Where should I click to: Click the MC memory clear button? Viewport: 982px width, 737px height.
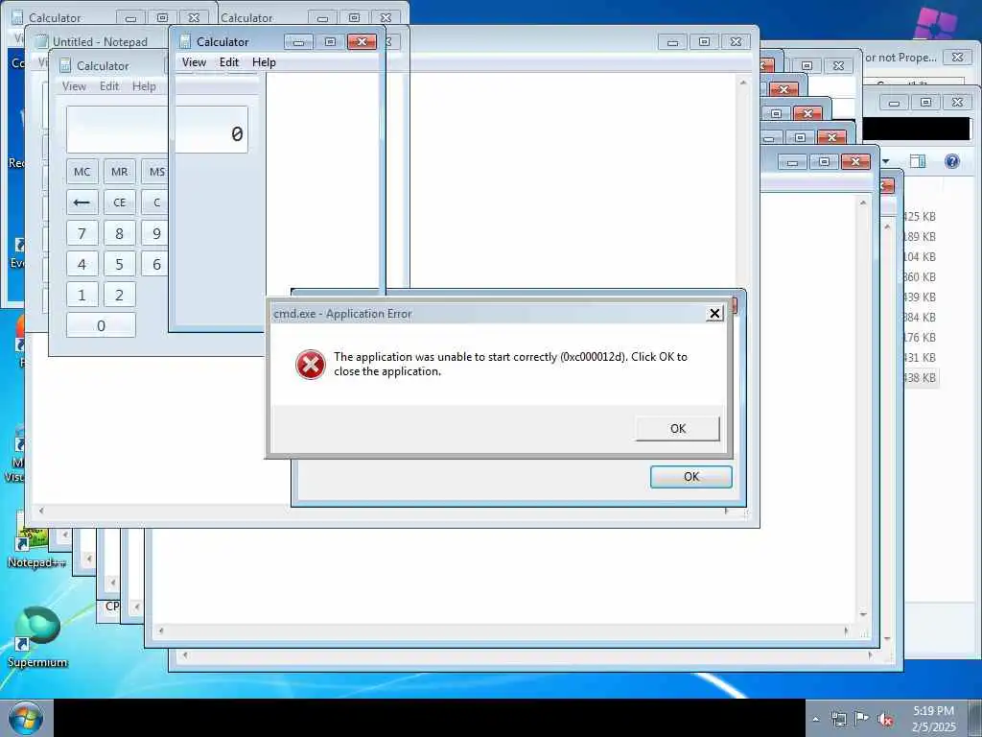click(82, 172)
